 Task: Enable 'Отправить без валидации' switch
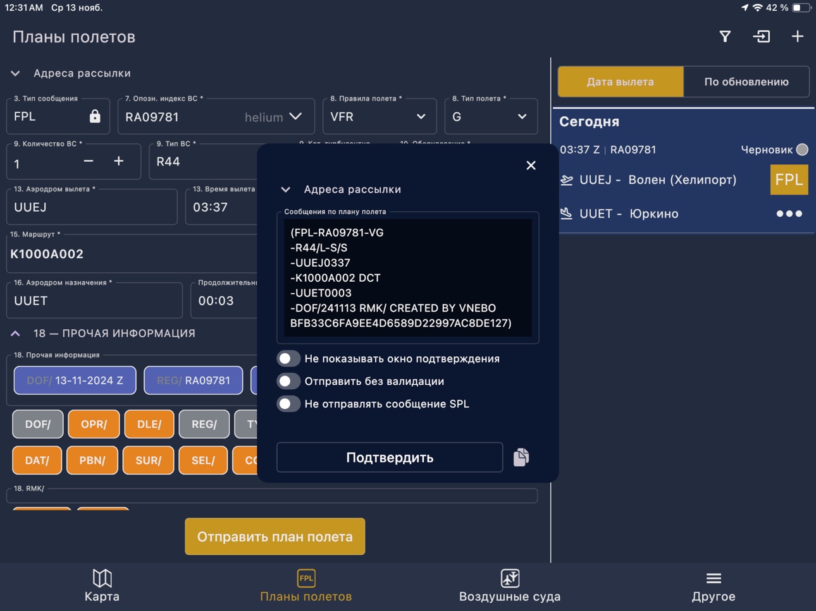pos(288,381)
